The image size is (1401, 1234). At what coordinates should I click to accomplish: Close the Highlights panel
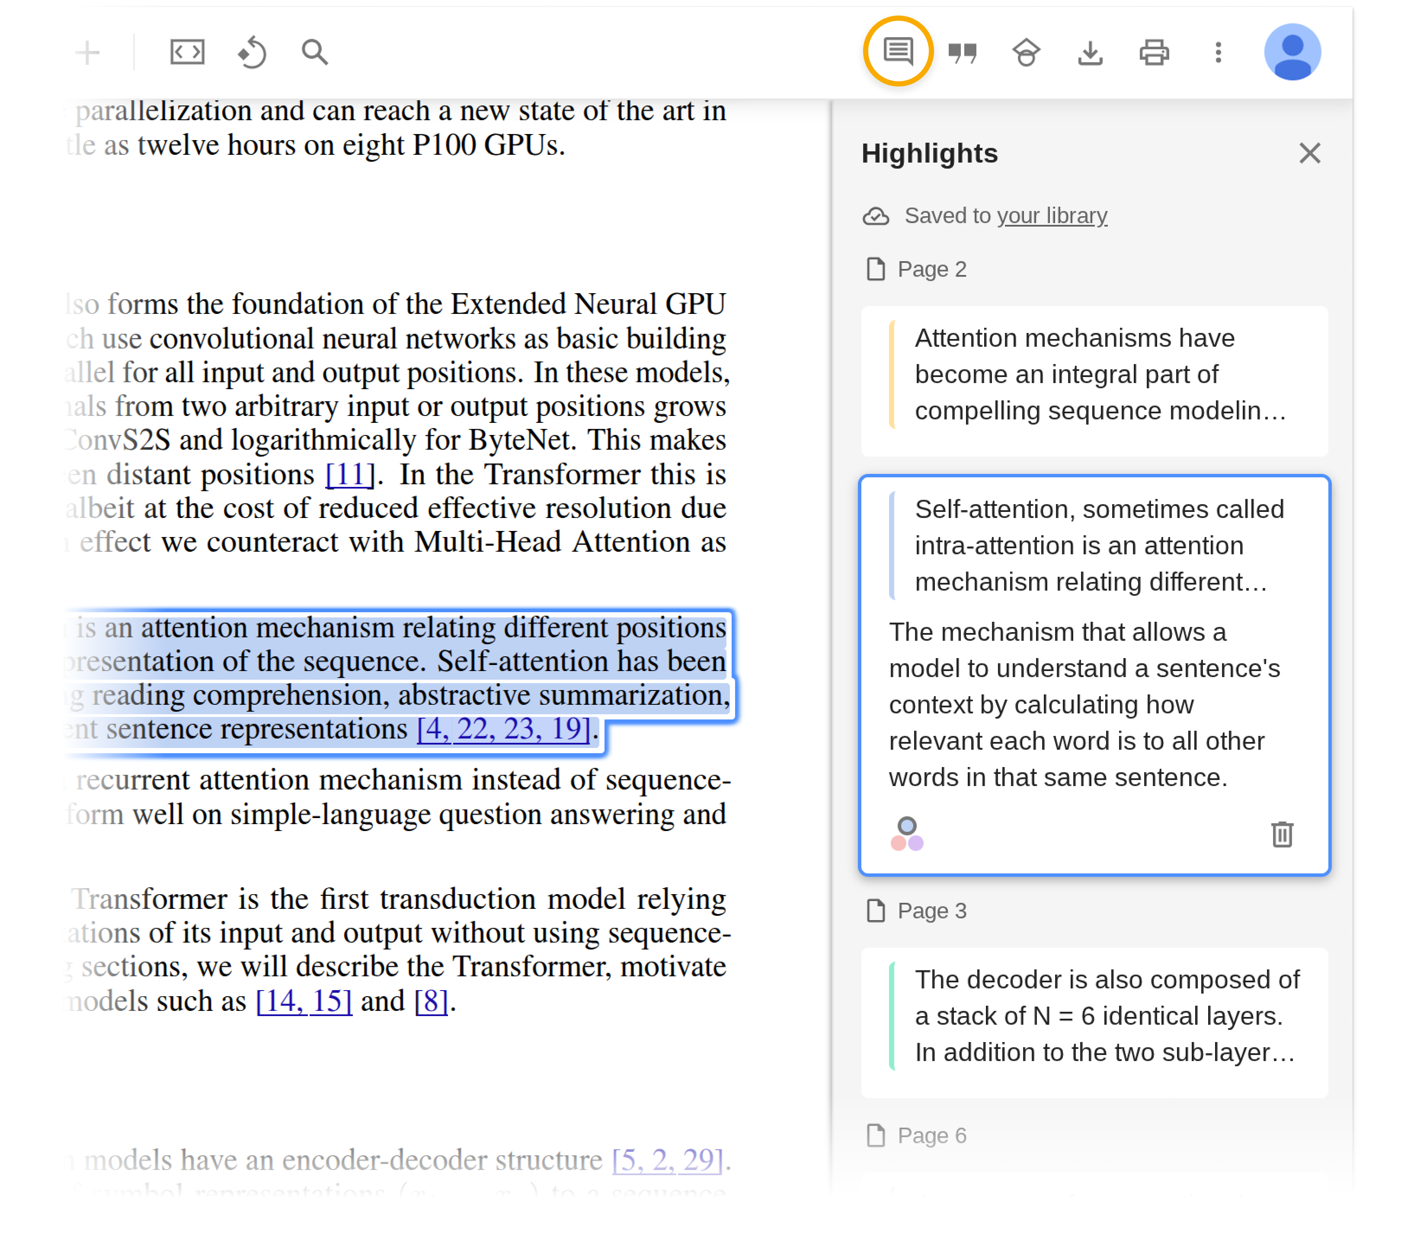(1309, 153)
